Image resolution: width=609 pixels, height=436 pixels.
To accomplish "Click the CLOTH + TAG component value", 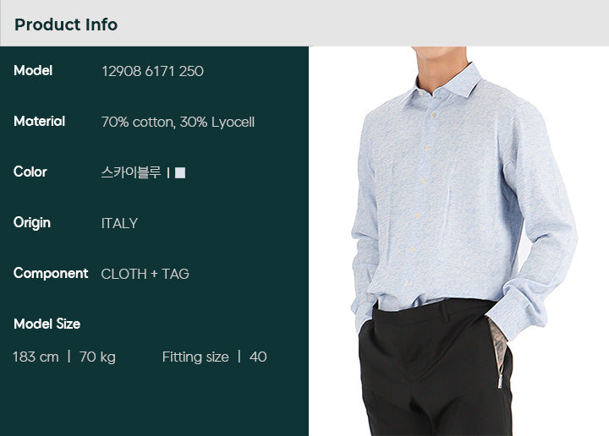I will click(x=145, y=274).
